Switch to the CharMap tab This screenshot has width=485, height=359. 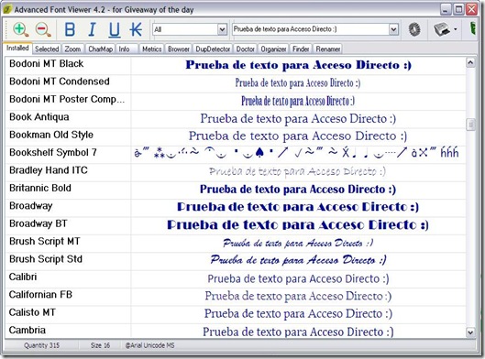pyautogui.click(x=100, y=49)
